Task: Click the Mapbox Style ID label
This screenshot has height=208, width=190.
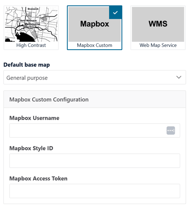Action: tap(31, 148)
